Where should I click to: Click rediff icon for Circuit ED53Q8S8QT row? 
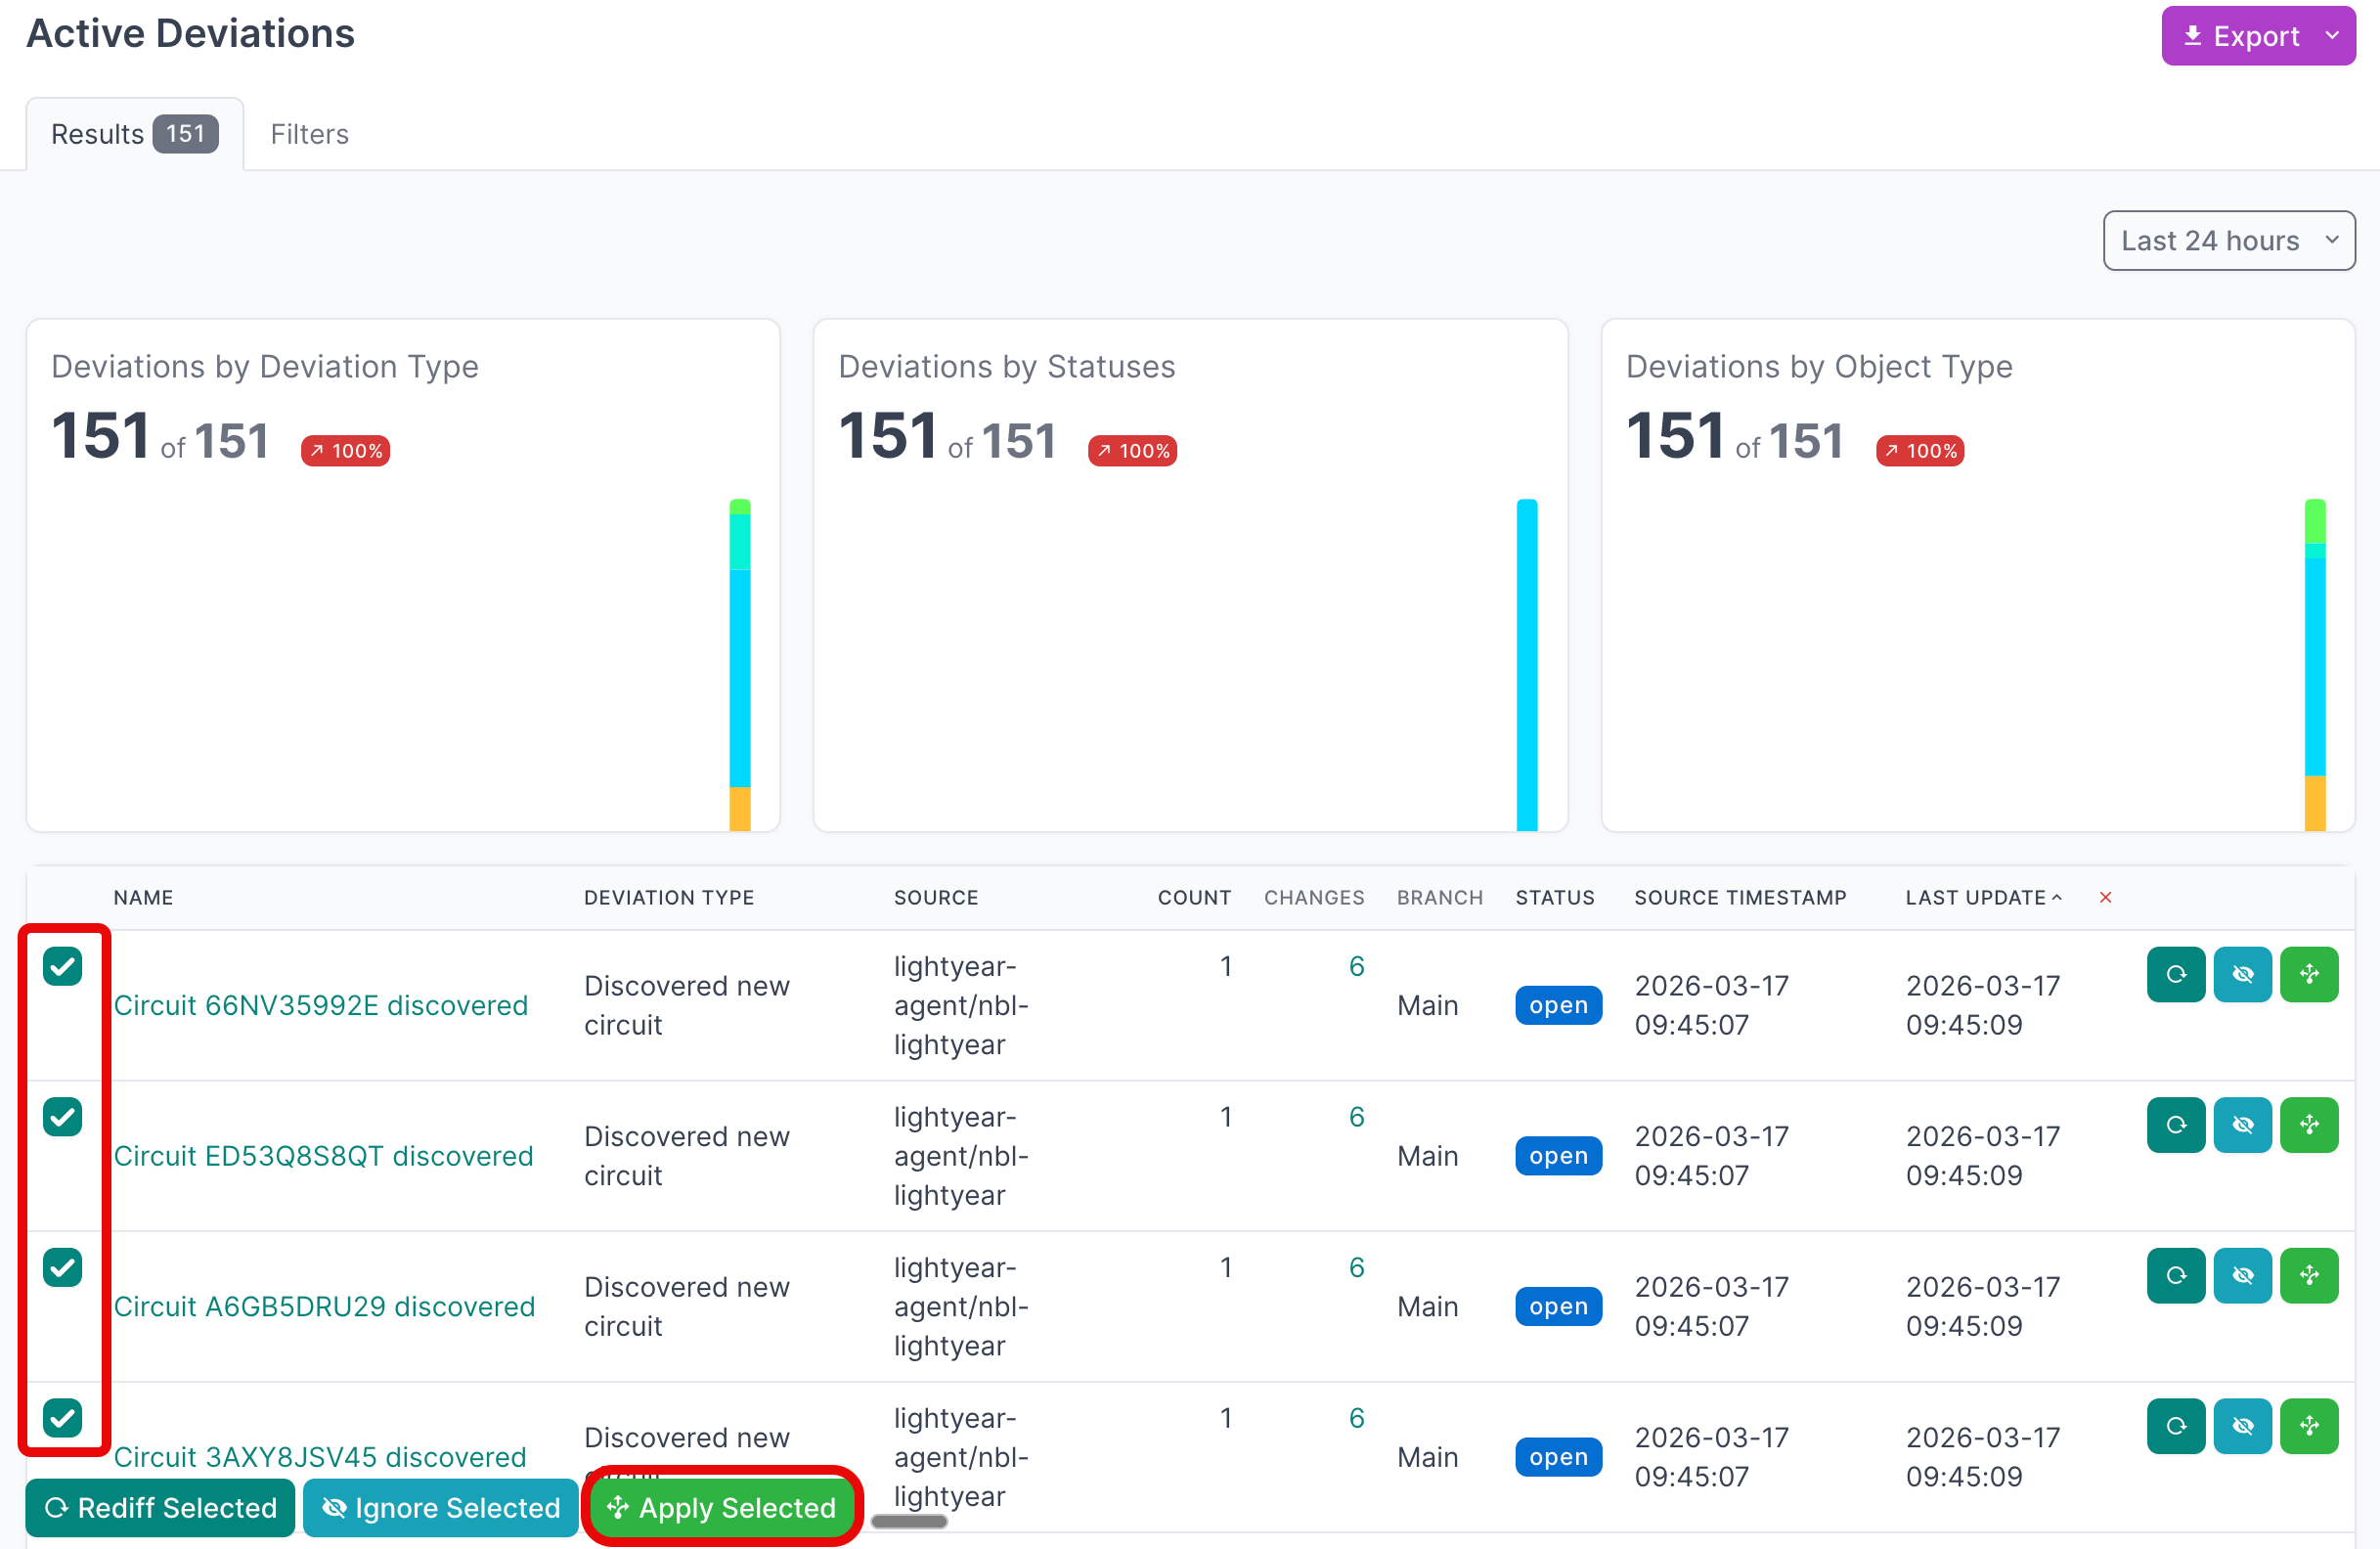point(2175,1124)
